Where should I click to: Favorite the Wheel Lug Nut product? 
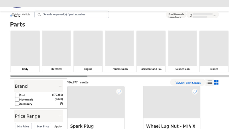(195, 92)
